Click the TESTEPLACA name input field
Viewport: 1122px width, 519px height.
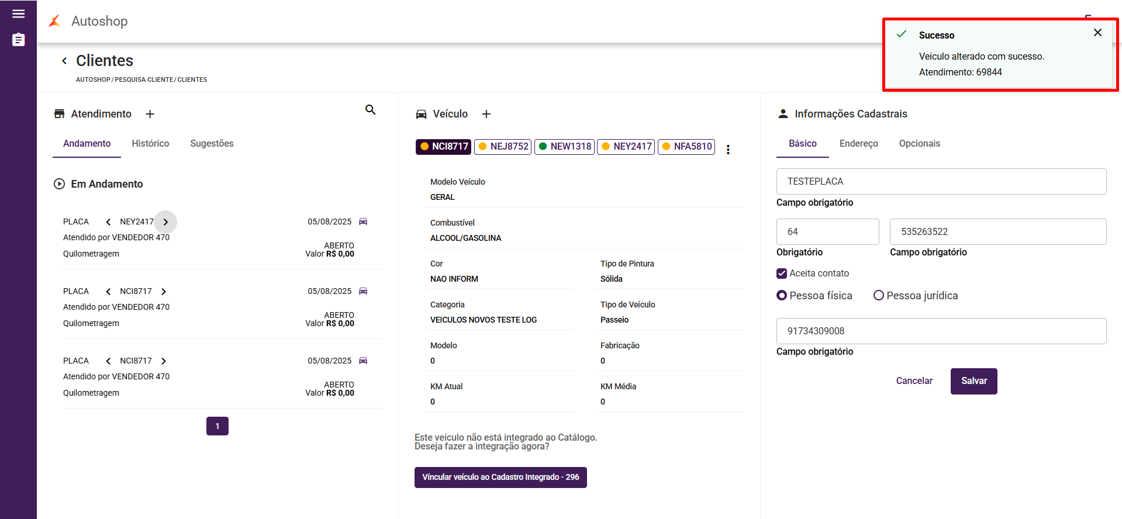tap(941, 182)
